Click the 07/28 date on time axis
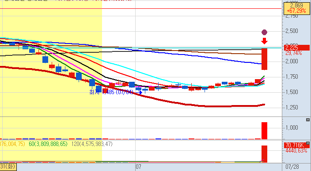Screen dimensions: 311x171 click(x=292, y=167)
